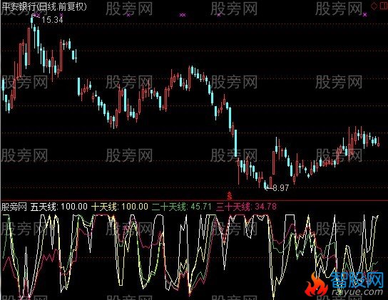388x300 pixels.
Task: Click the split-window icon beside the diamond
Action: tap(384, 6)
